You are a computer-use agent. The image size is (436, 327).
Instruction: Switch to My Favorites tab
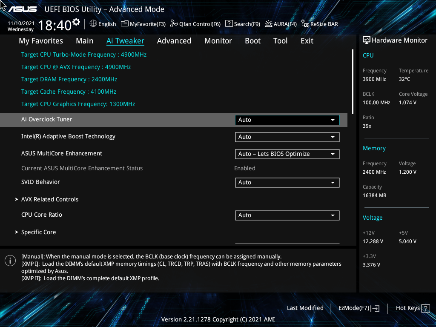pyautogui.click(x=41, y=41)
